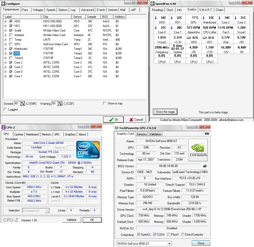Click the Mainboard 33C temperature arrow icon

(204, 18)
